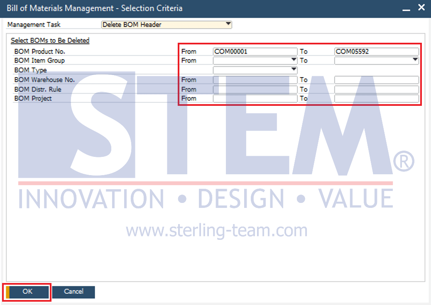
Task: Click the BOM Project To input
Action: coord(376,99)
